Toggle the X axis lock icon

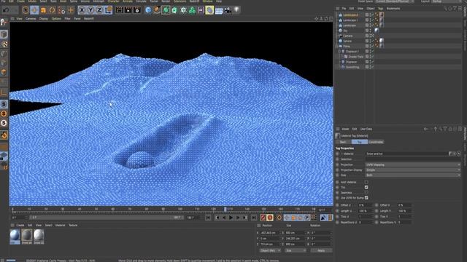coord(82,10)
